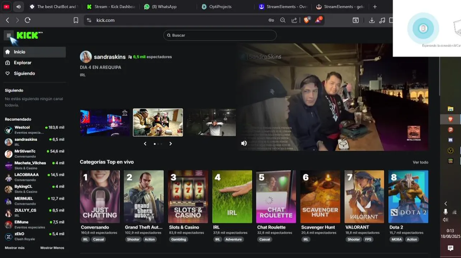461x258 pixels.
Task: Go back with browser back arrow
Action: click(x=8, y=20)
